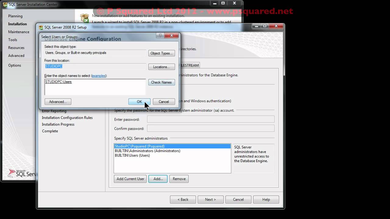Close the SQL Server 2008 R2 Setup window
The height and width of the screenshot is (219, 390).
pos(276,26)
